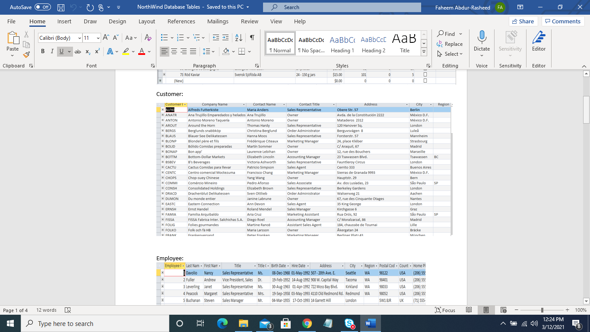Toggle Align Left paragraph button
590x332 pixels.
click(x=165, y=51)
